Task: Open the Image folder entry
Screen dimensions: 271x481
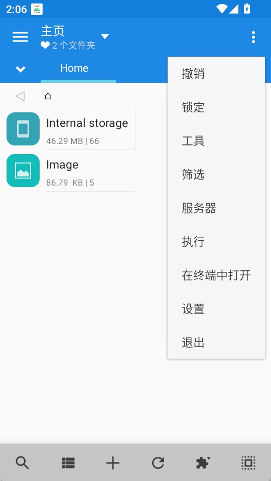Action: [71, 171]
